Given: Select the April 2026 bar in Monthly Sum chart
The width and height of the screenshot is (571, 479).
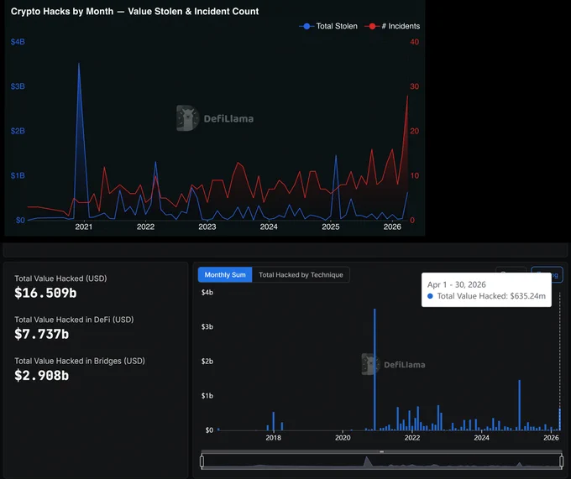Looking at the screenshot, I should point(560,419).
